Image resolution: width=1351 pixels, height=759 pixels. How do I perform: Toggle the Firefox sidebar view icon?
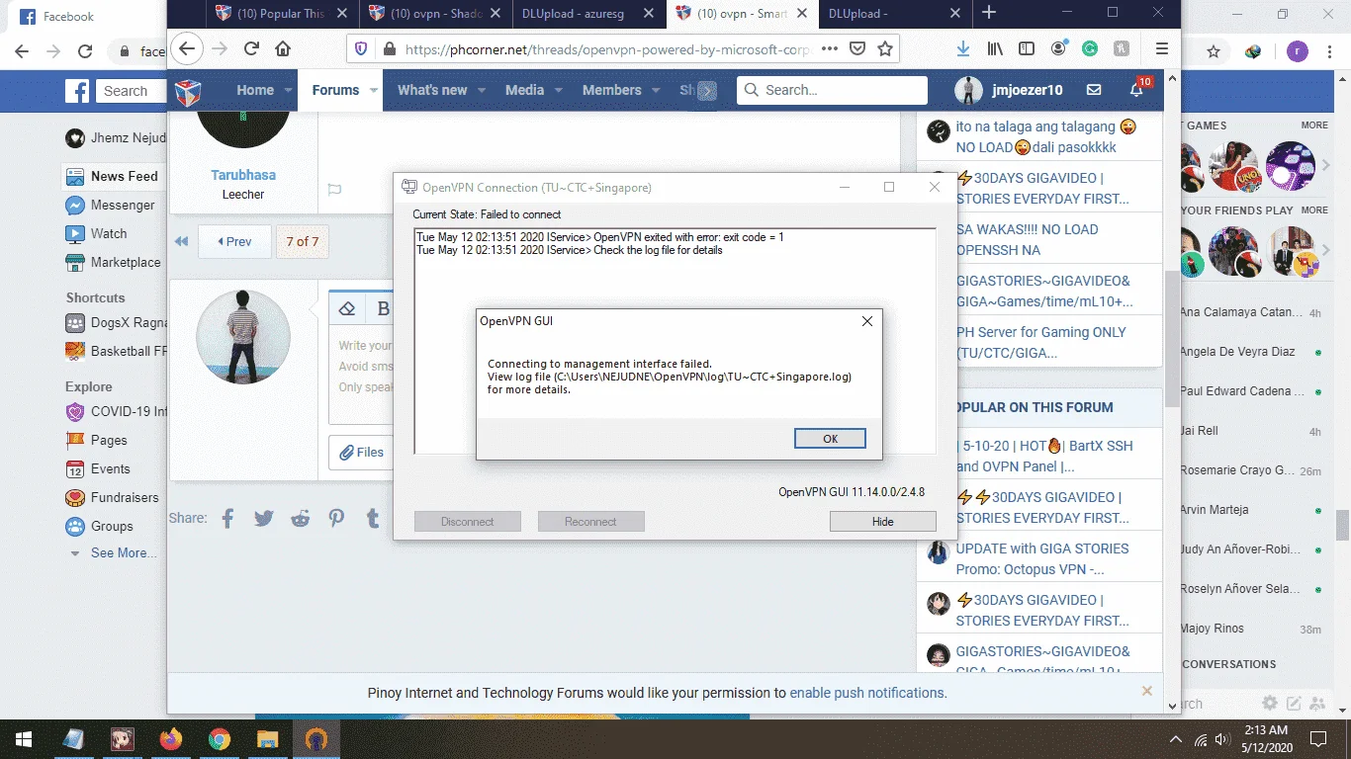coord(1027,48)
